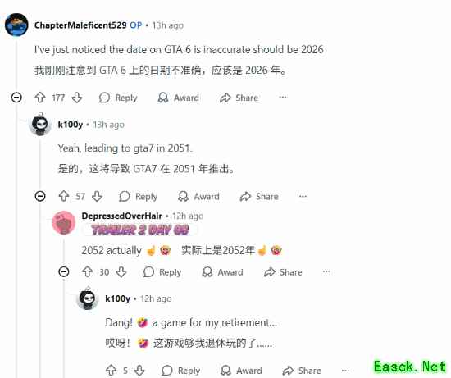Downvote the comment with 57 points
Screen dimensions: 451x378
pyautogui.click(x=98, y=196)
